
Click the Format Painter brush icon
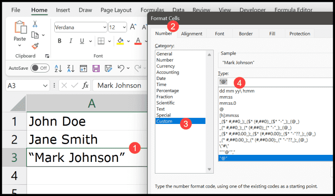tap(35, 46)
